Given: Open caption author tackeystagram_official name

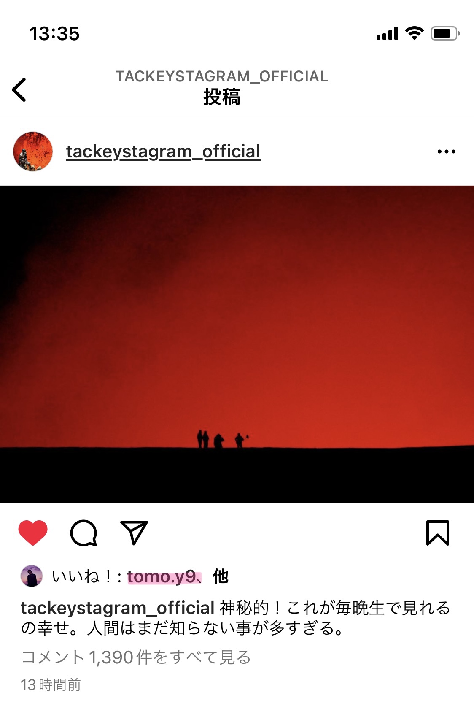Looking at the screenshot, I should (x=118, y=608).
